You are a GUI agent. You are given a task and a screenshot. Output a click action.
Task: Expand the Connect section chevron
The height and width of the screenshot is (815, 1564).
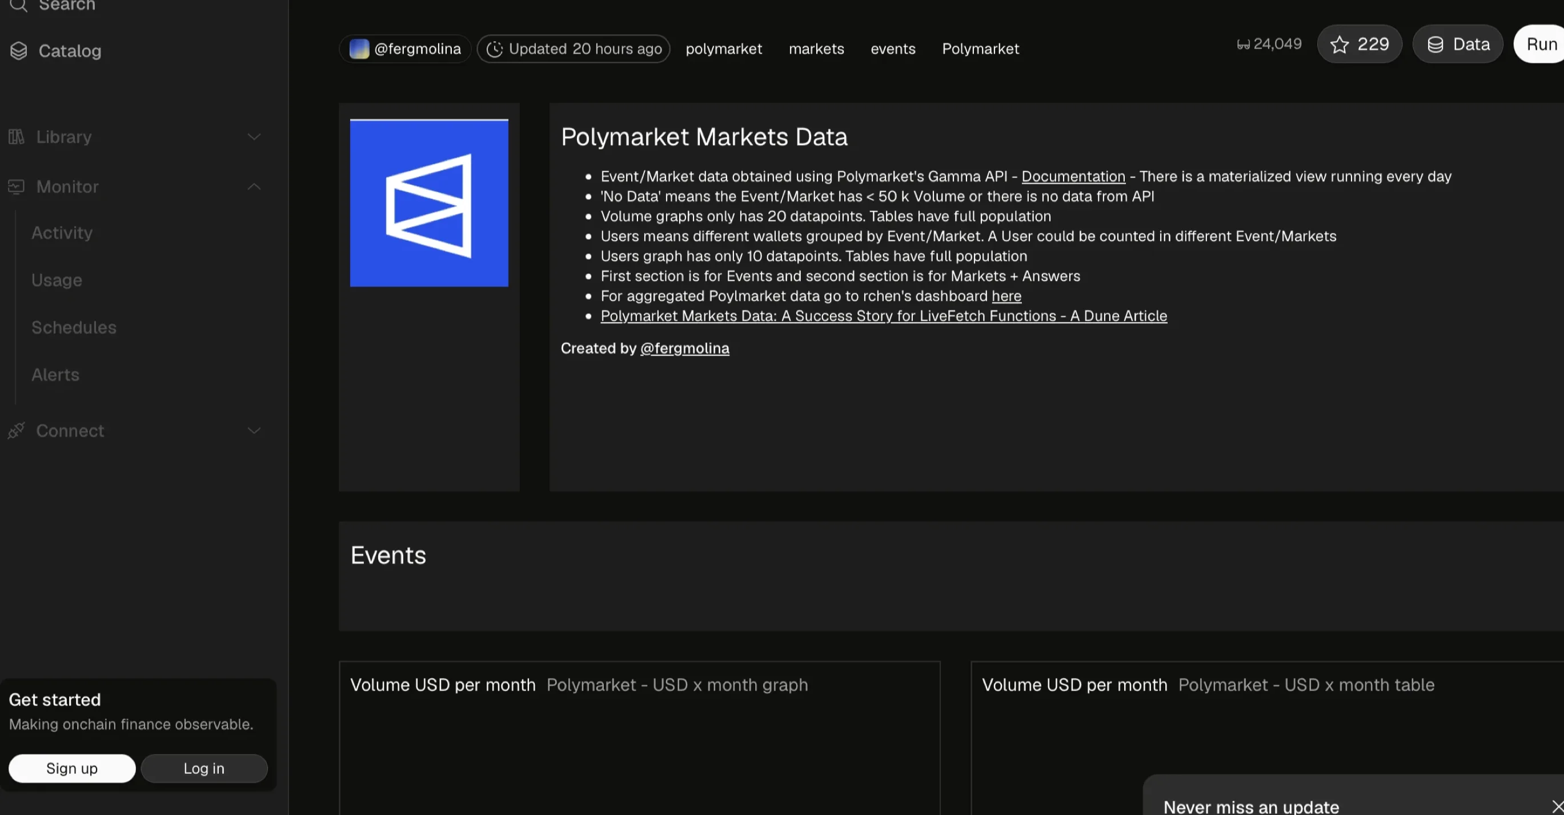coord(254,430)
